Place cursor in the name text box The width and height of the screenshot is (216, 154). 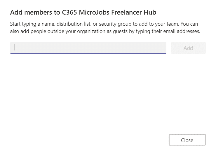pyautogui.click(x=88, y=48)
